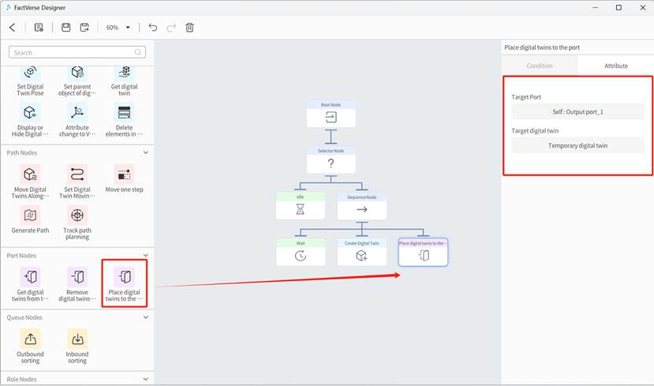This screenshot has width=654, height=386.
Task: Collapse the Path Nodes section
Action: pyautogui.click(x=145, y=152)
